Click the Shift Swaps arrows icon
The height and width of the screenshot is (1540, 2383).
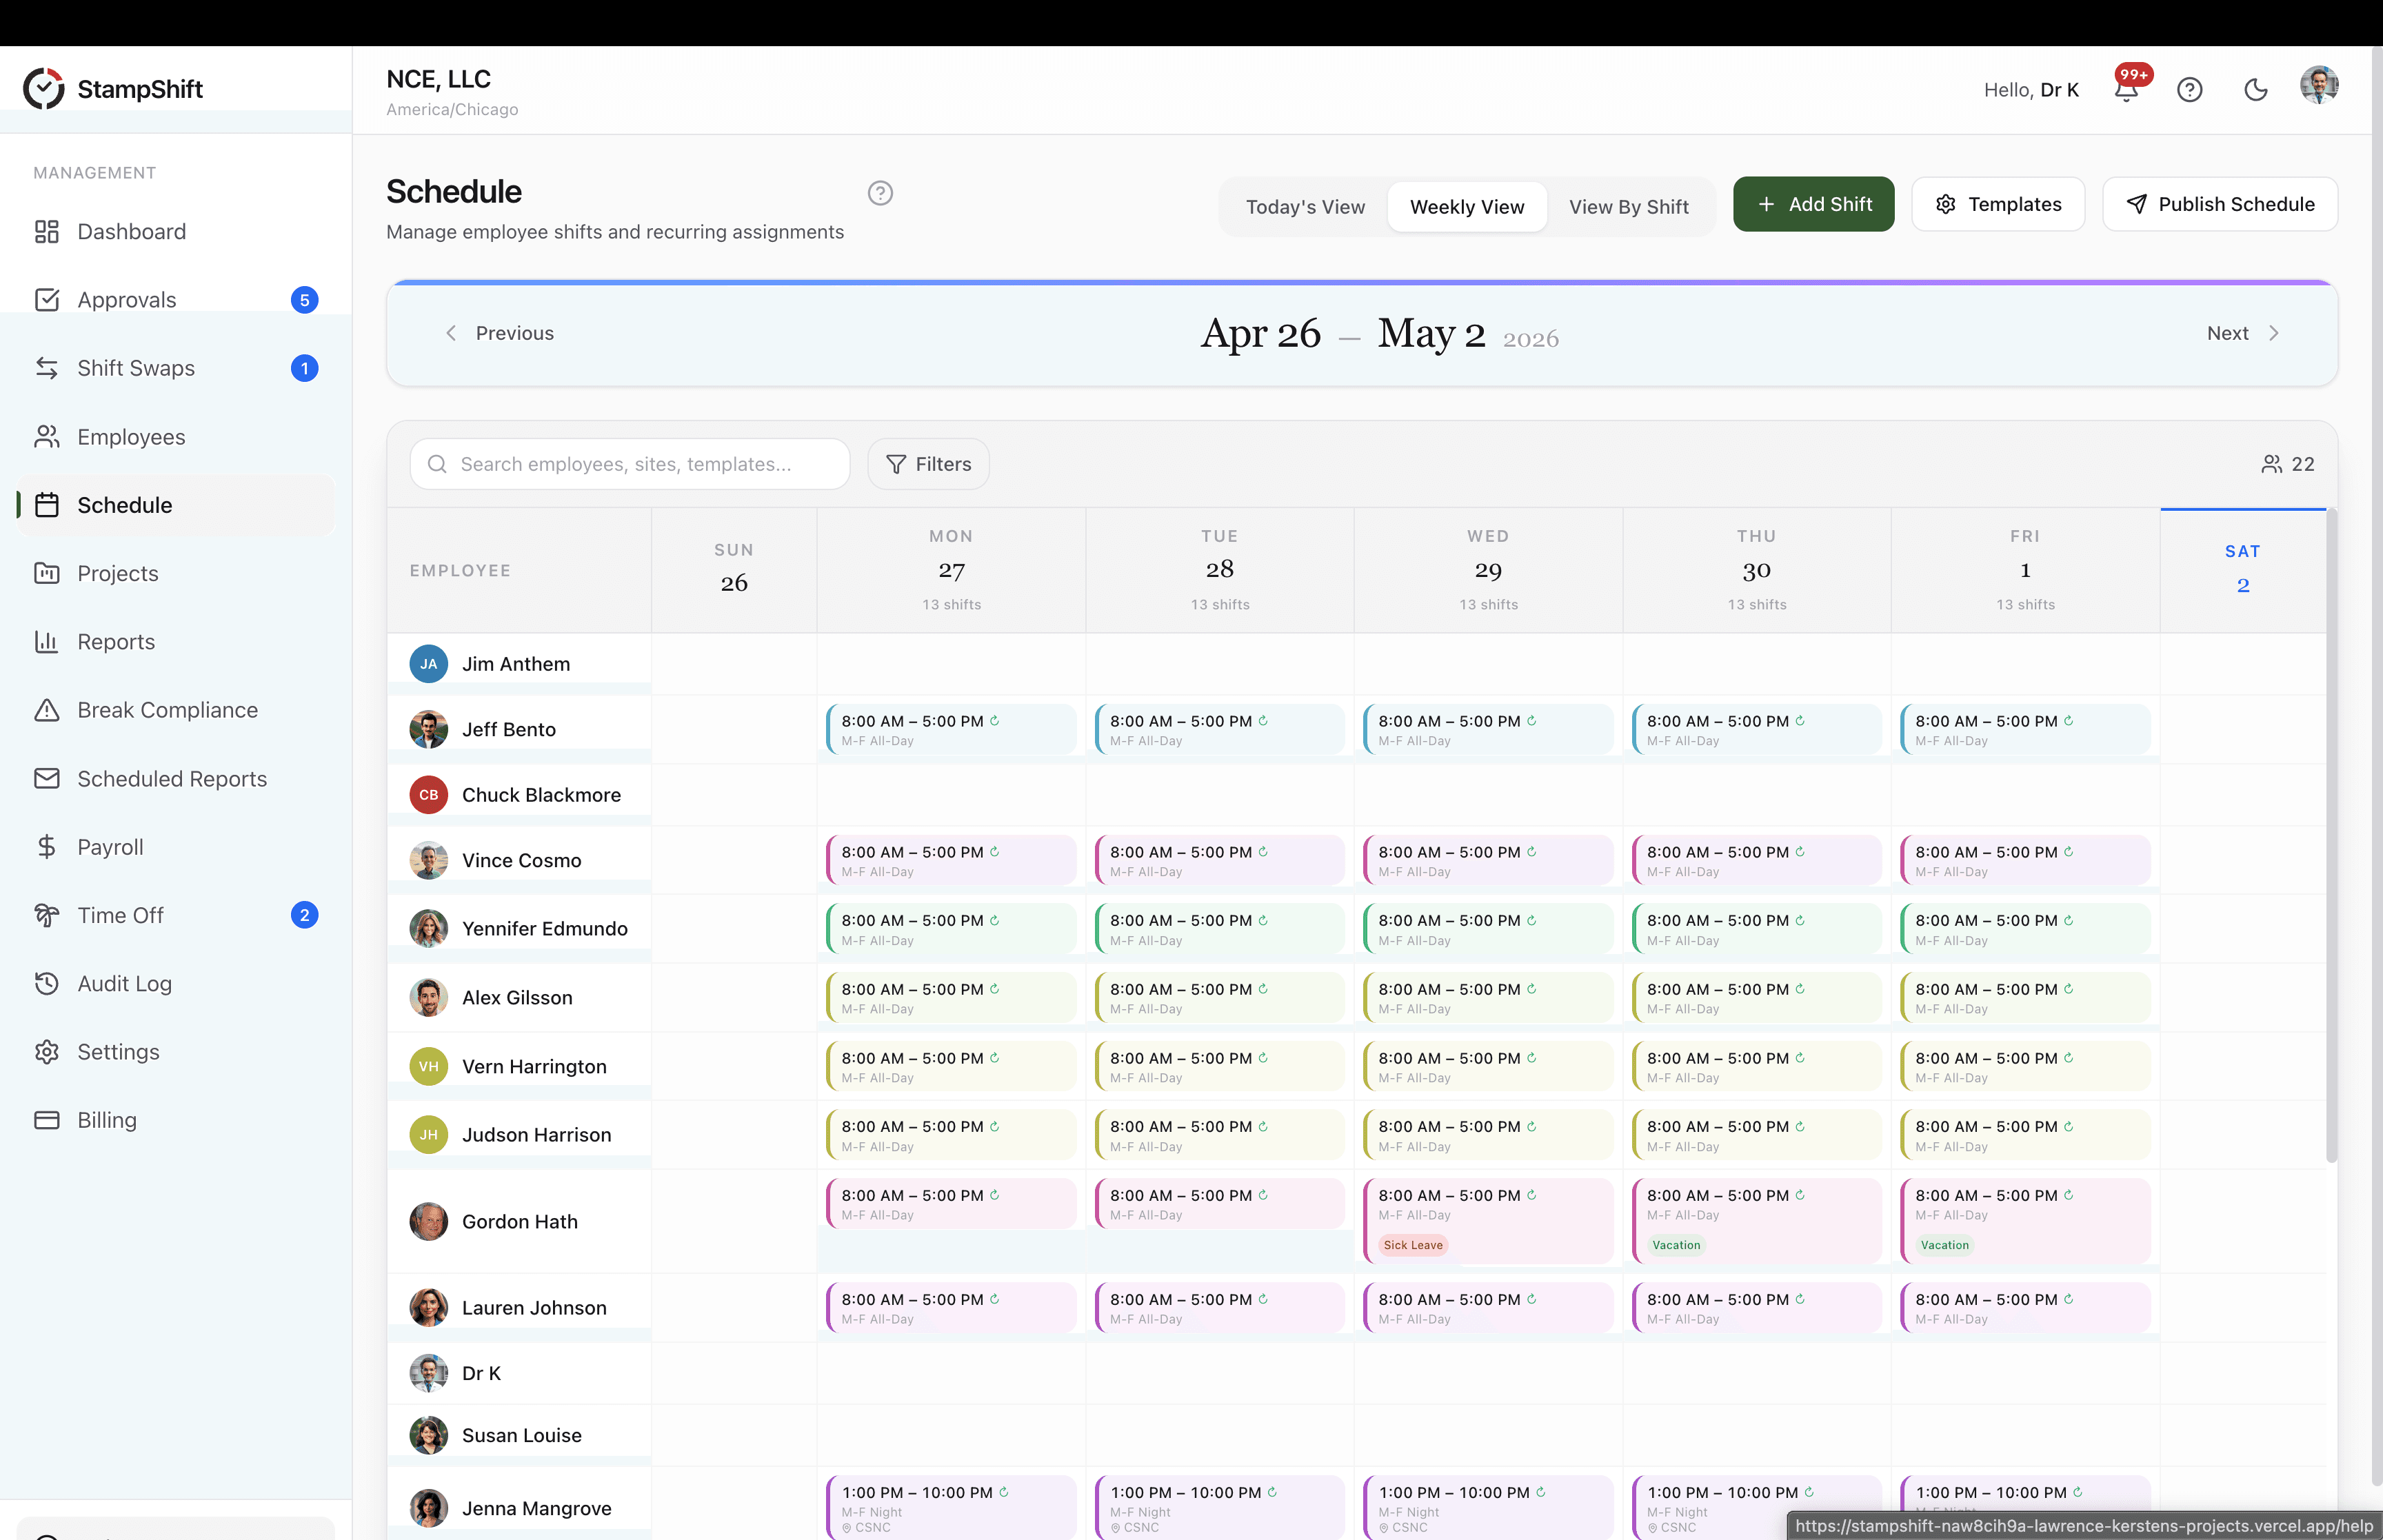[x=47, y=368]
